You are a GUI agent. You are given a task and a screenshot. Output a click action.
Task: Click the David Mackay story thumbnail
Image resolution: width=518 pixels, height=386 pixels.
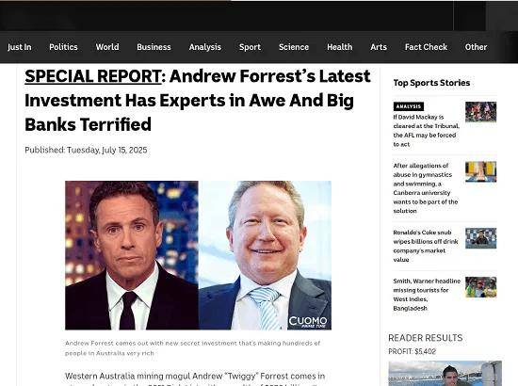coord(480,112)
